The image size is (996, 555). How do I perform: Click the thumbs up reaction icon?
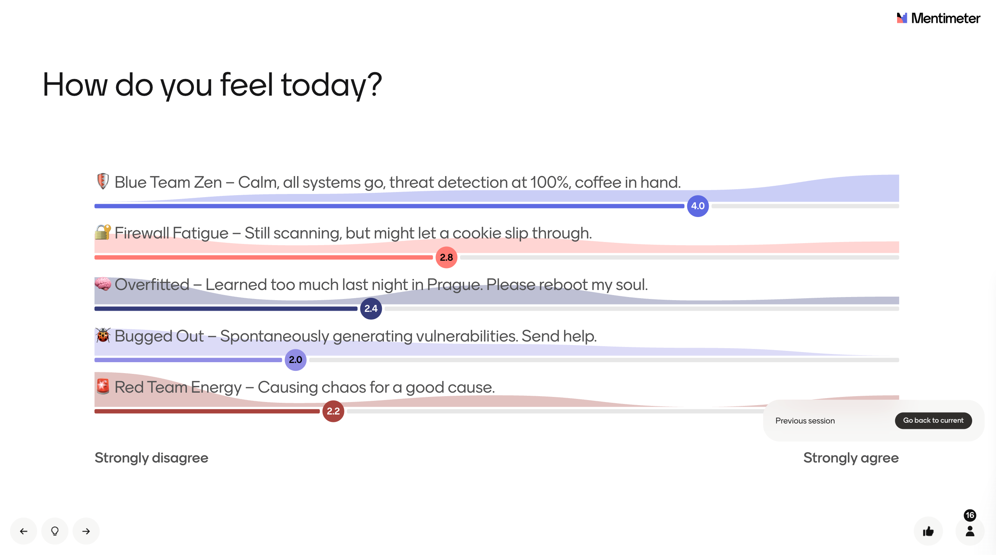[x=928, y=531]
